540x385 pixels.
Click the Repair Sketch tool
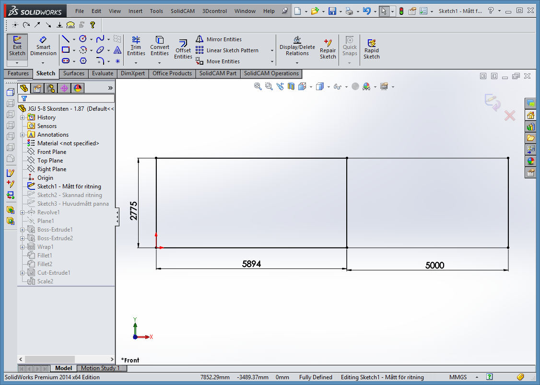click(328, 49)
